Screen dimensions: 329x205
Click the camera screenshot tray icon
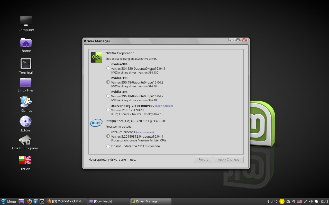pyautogui.click(x=288, y=201)
